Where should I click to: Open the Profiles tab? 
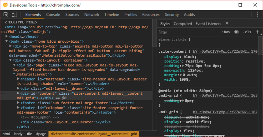pos(131,14)
